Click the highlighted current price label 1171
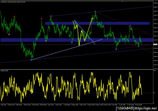This screenshot has height=111, width=158. (x=155, y=44)
